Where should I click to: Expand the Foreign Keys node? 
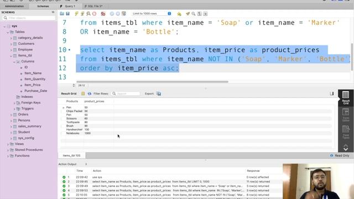(x=14, y=103)
